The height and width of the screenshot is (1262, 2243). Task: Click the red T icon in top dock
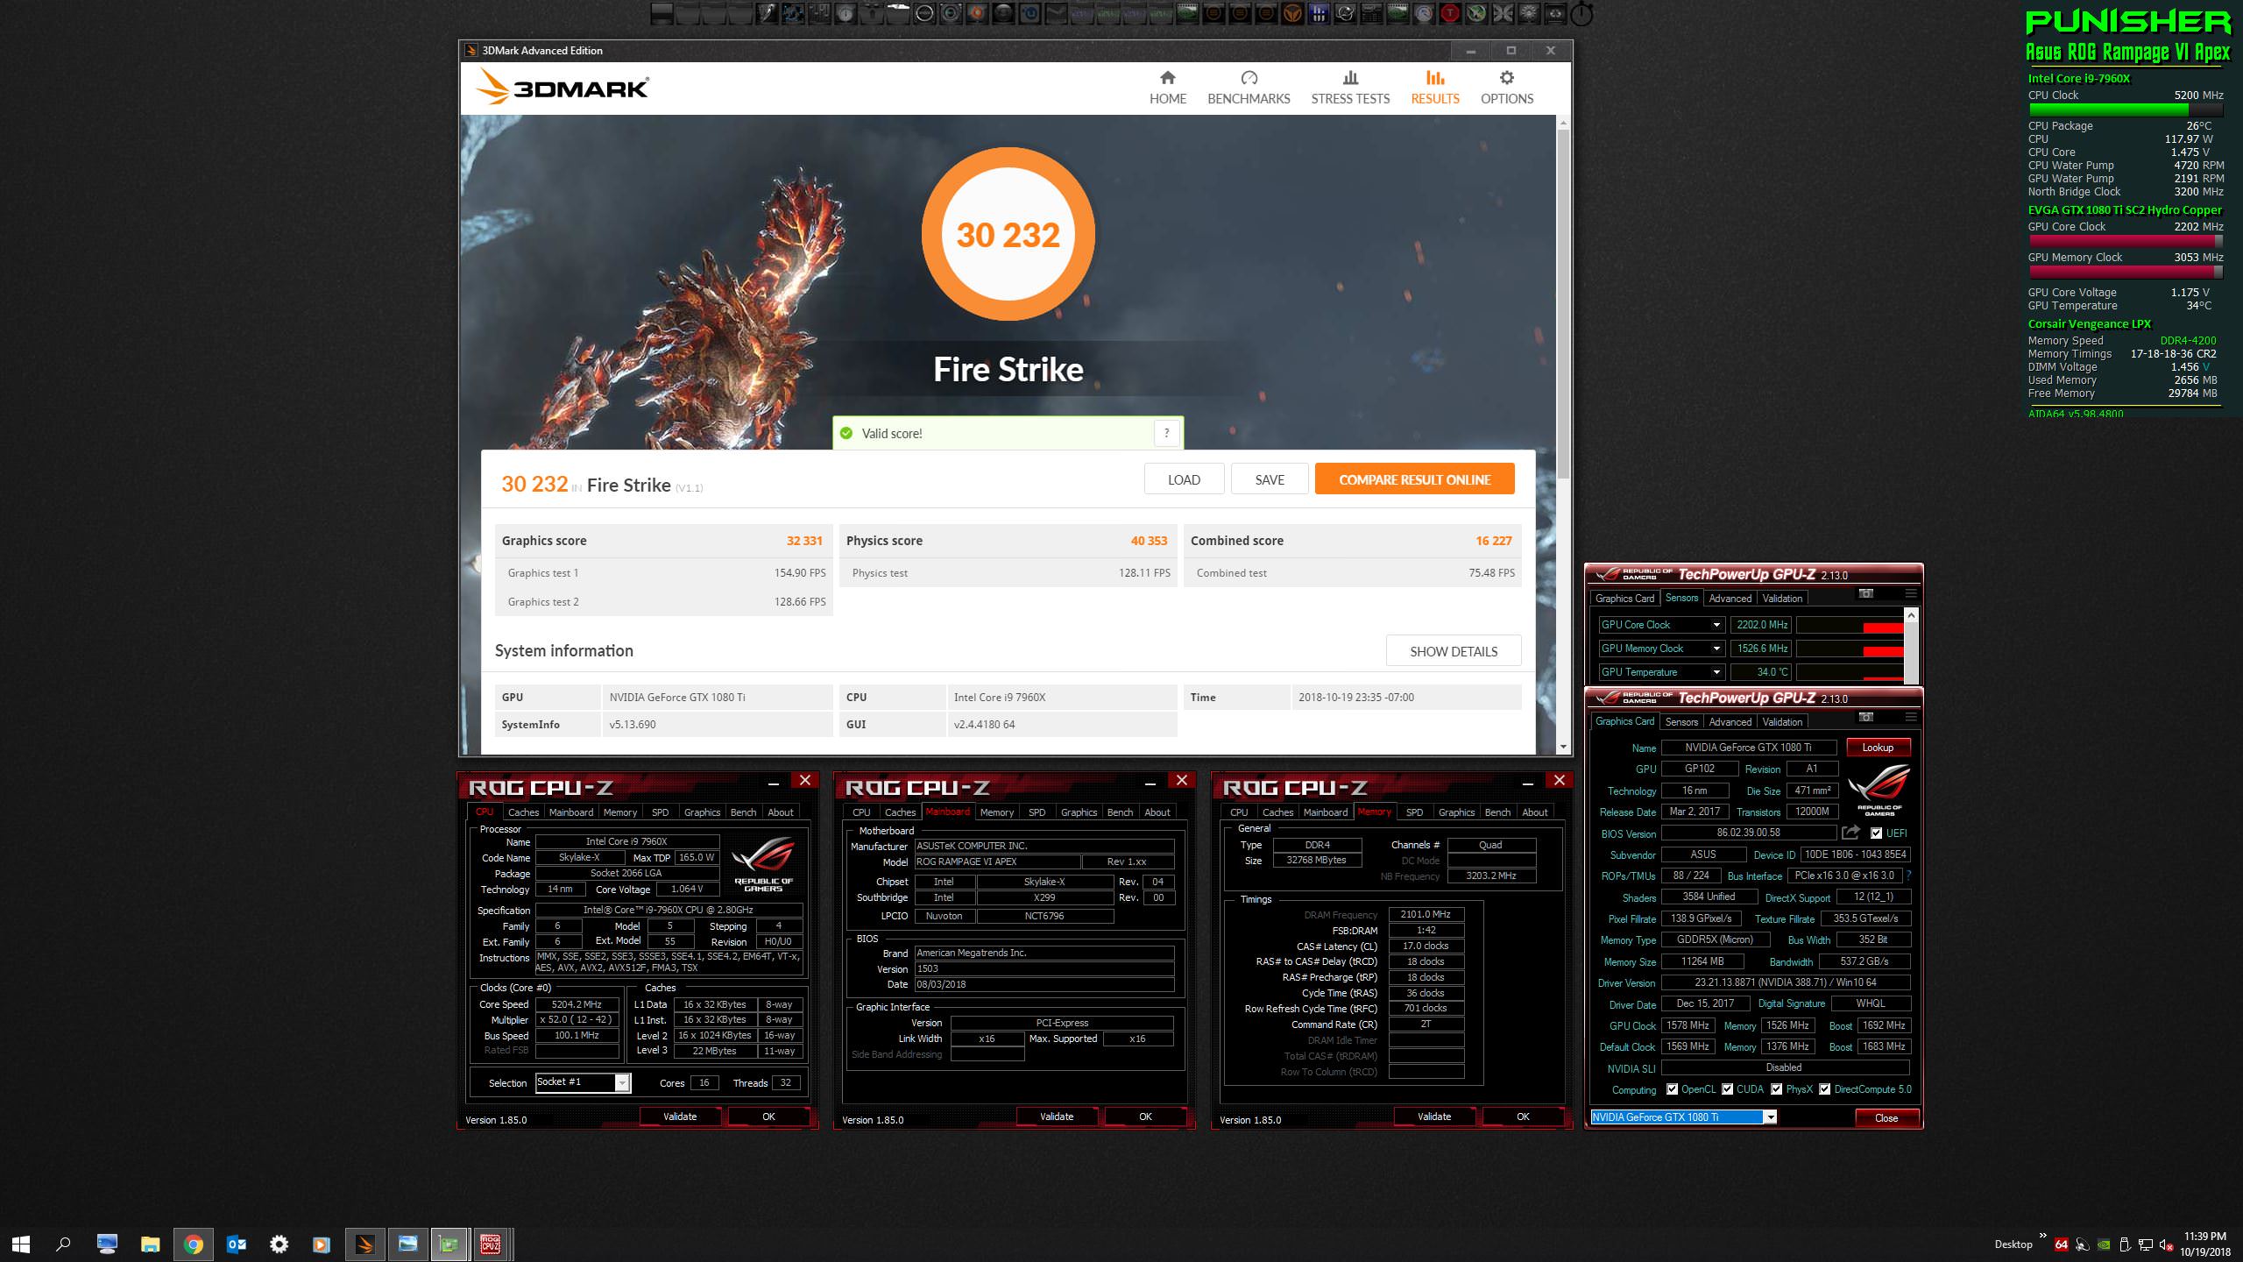coord(1450,13)
